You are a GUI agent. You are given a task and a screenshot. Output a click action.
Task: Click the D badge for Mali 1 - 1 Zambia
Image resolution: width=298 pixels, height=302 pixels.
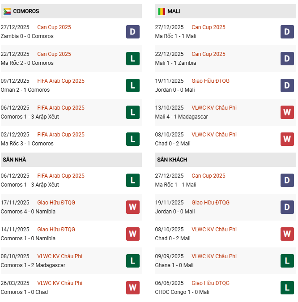click(287, 59)
